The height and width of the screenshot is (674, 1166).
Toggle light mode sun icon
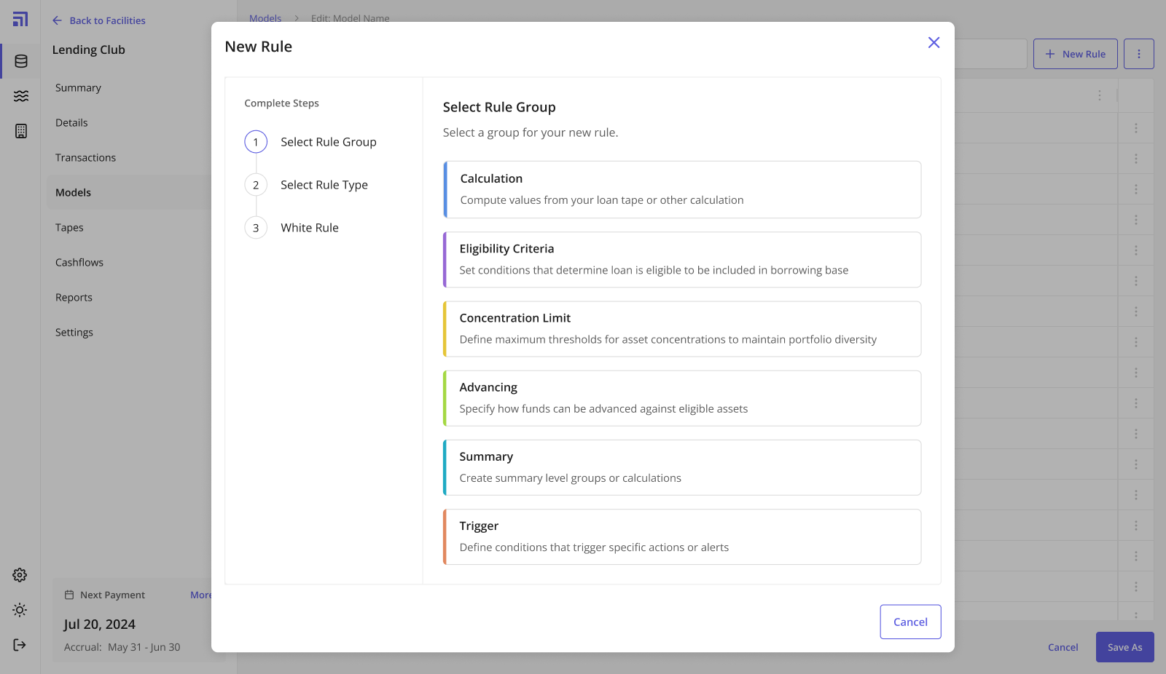click(x=20, y=610)
